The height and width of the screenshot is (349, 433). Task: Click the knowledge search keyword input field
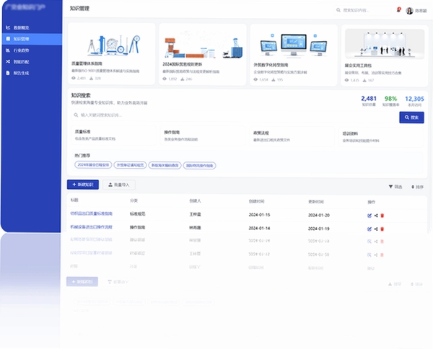click(x=234, y=115)
